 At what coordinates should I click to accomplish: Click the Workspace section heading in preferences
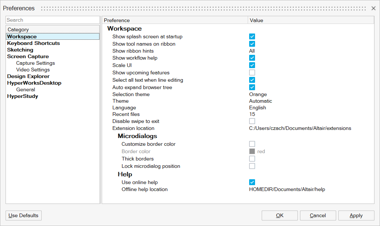pyautogui.click(x=125, y=29)
